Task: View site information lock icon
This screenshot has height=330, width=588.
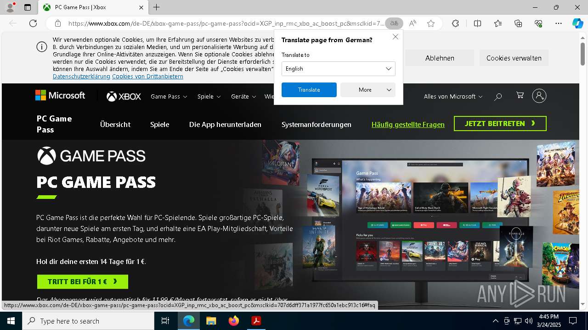Action: point(57,23)
